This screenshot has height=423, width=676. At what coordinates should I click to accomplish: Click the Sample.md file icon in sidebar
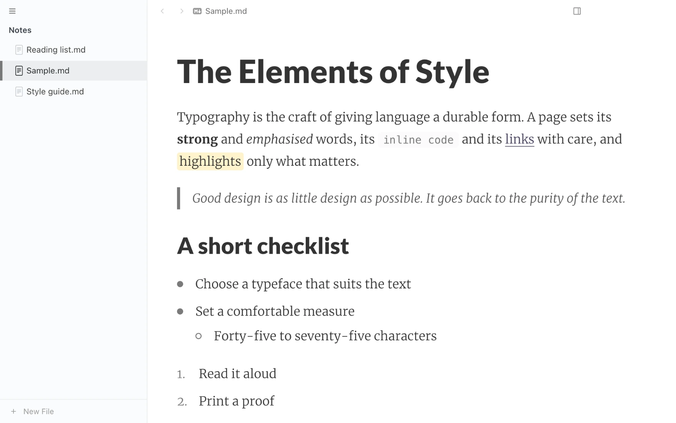19,71
